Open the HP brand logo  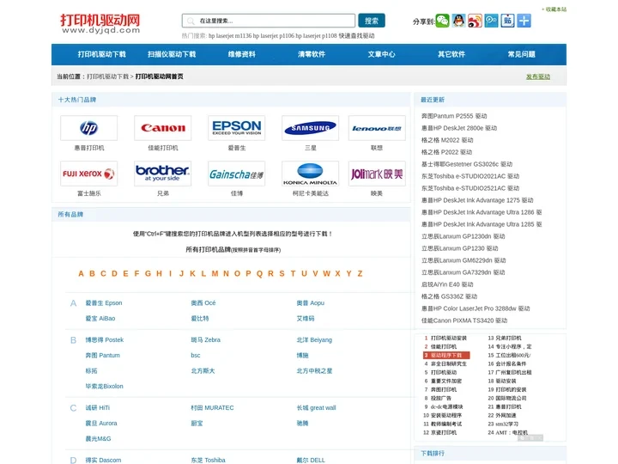(x=88, y=128)
